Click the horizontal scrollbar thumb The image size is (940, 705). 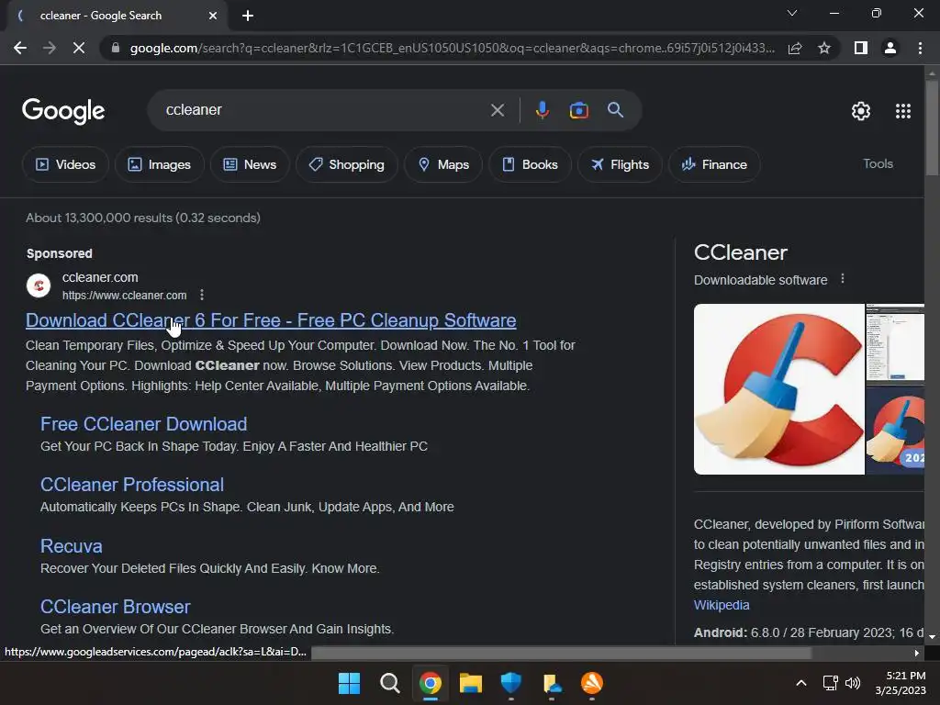point(561,653)
